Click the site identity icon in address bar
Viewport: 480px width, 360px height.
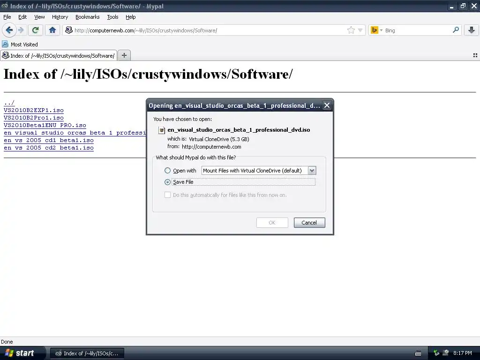point(69,30)
